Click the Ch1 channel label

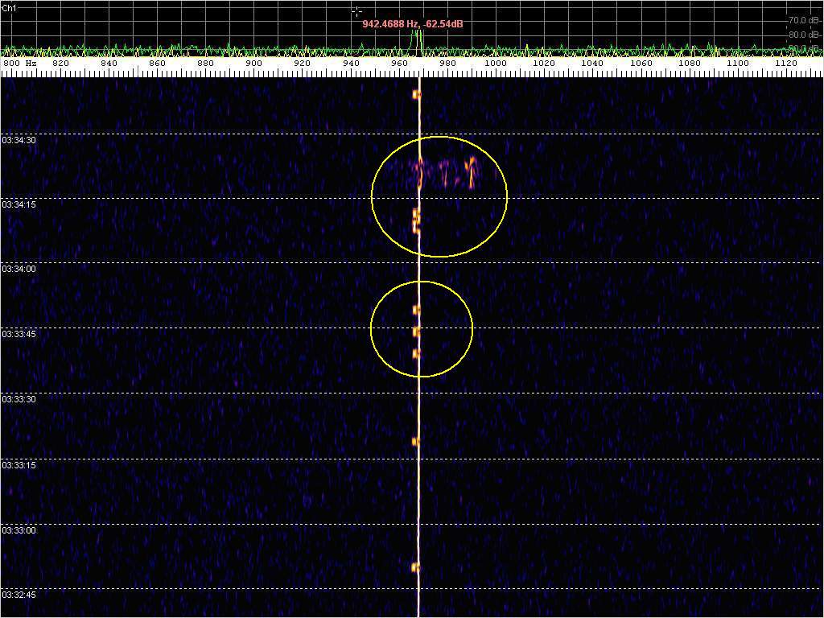[10, 7]
